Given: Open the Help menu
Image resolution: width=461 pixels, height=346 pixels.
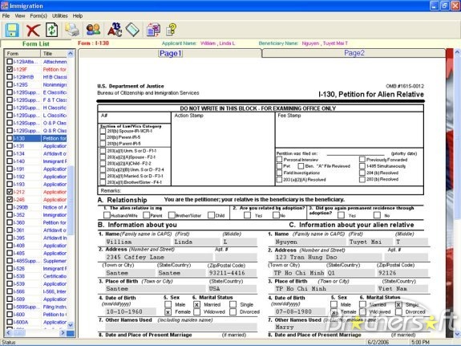Looking at the screenshot, I should tap(78, 16).
